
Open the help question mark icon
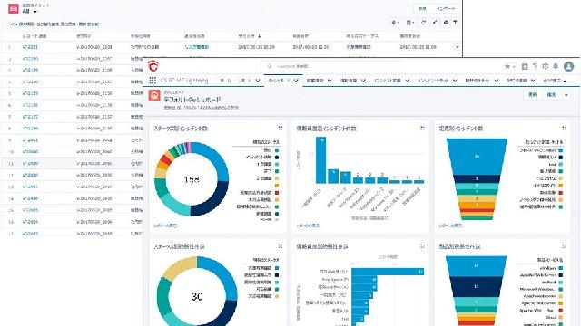tap(535, 66)
